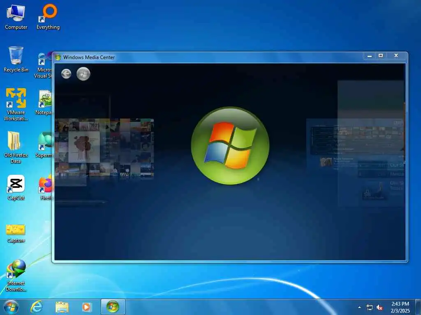Select the VMware Workstation shortcut
The width and height of the screenshot is (421, 315).
16,105
